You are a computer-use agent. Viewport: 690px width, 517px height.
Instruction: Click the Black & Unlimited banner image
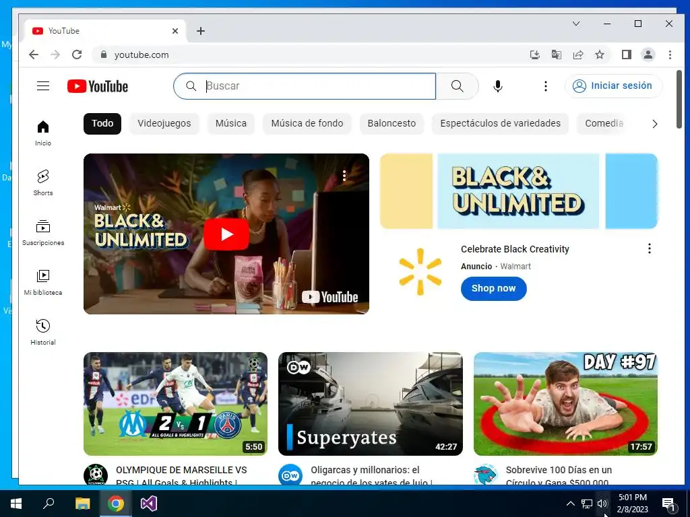519,191
